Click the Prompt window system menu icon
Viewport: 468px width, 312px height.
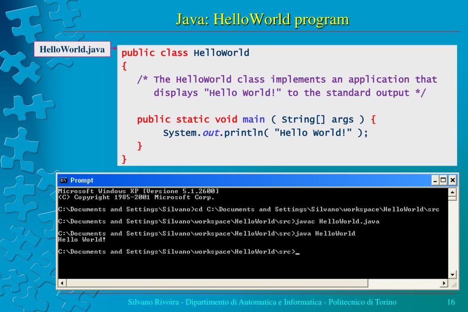pos(63,180)
